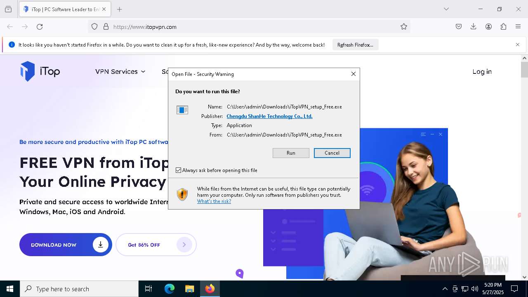Save page to Pocket
This screenshot has width=528, height=297.
click(459, 27)
